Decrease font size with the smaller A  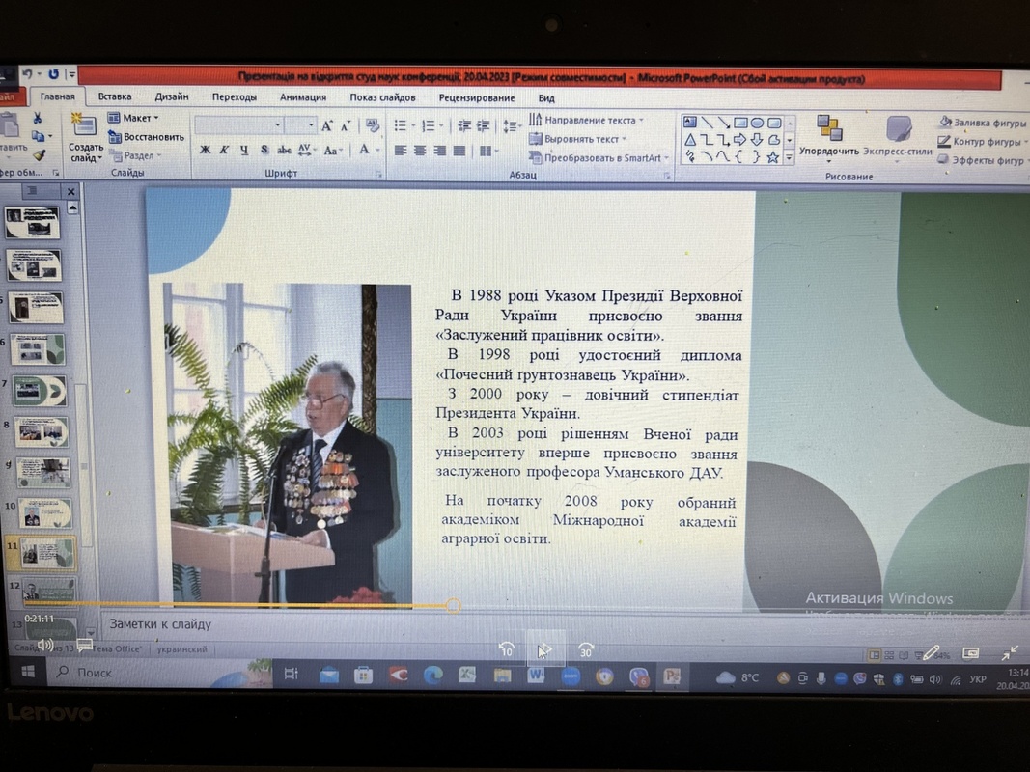(347, 125)
